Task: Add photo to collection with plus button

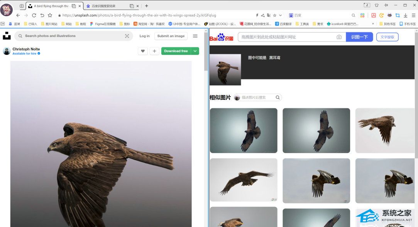Action: click(154, 51)
